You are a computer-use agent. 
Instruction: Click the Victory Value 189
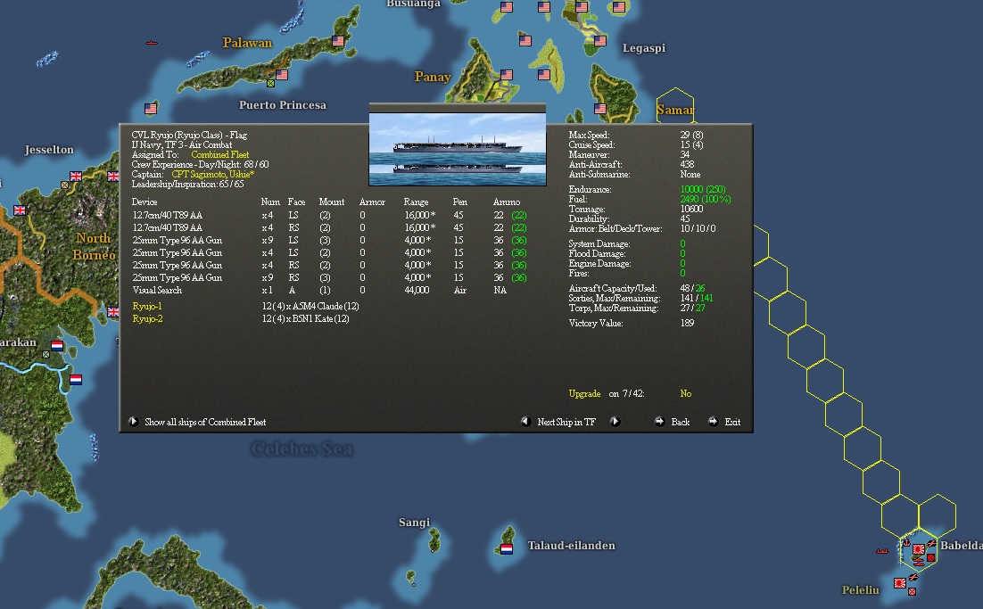(687, 324)
